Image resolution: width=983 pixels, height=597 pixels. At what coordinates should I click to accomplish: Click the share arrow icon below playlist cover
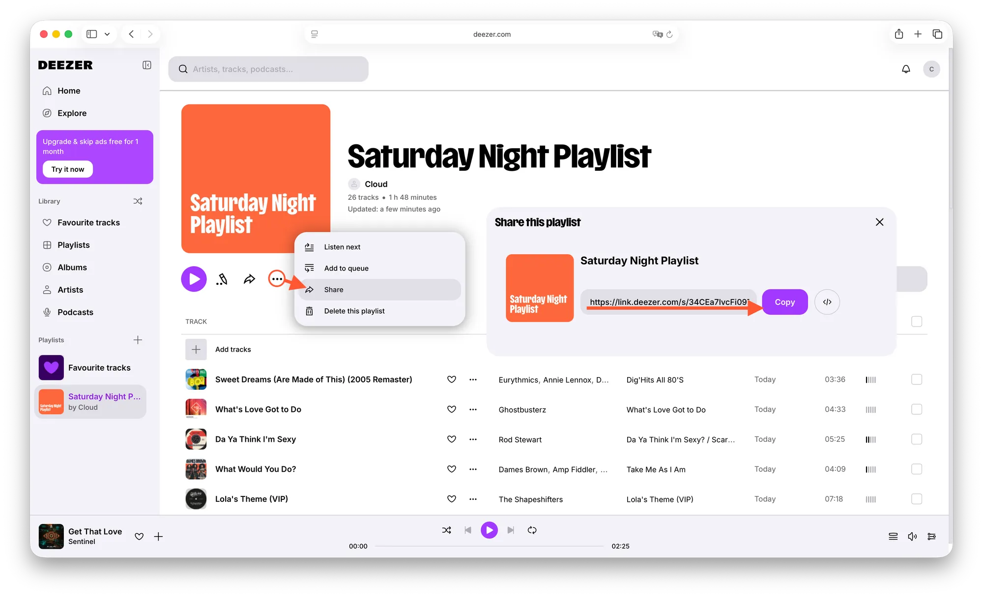click(249, 279)
